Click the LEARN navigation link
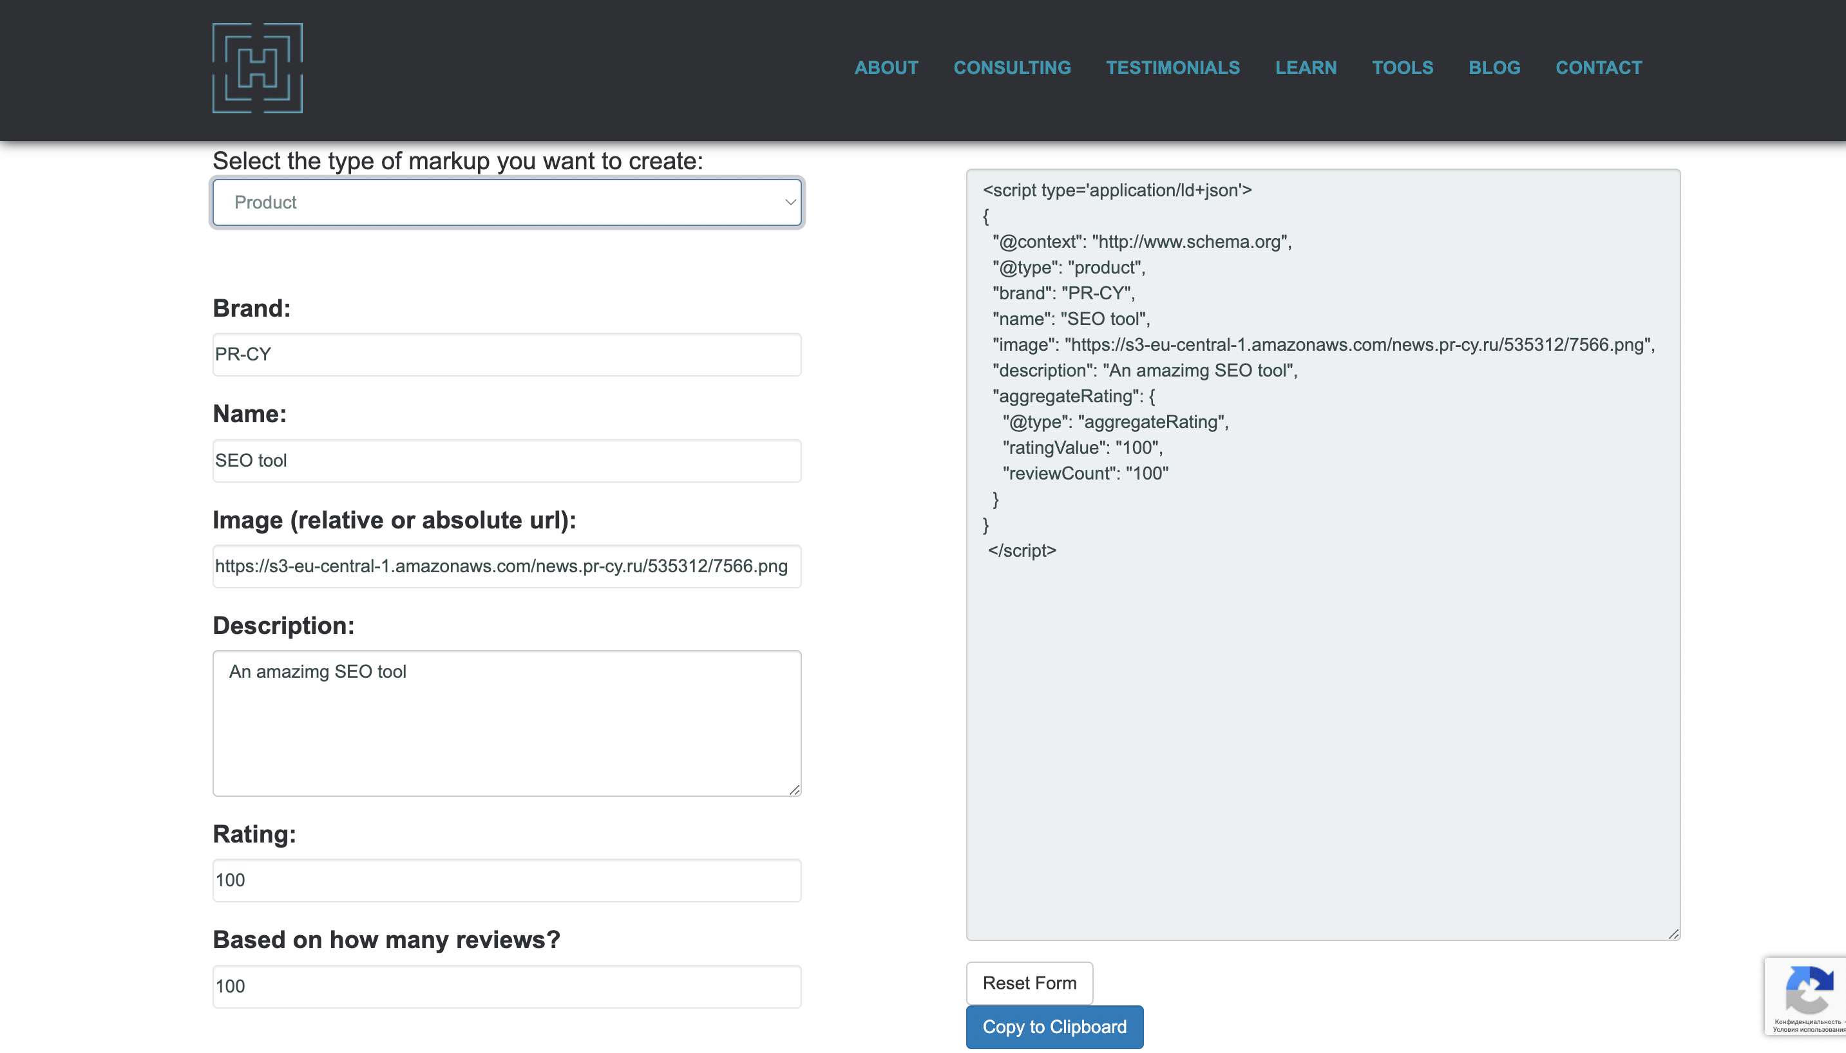Viewport: 1846px width, 1053px height. coord(1305,68)
